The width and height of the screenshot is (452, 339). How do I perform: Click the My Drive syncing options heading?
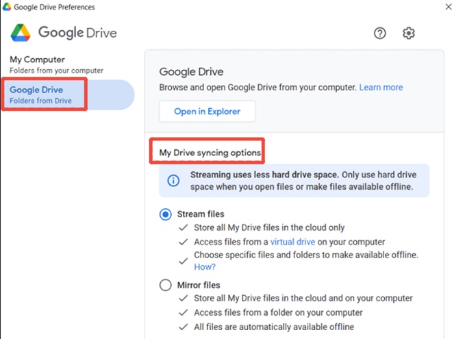coord(210,153)
